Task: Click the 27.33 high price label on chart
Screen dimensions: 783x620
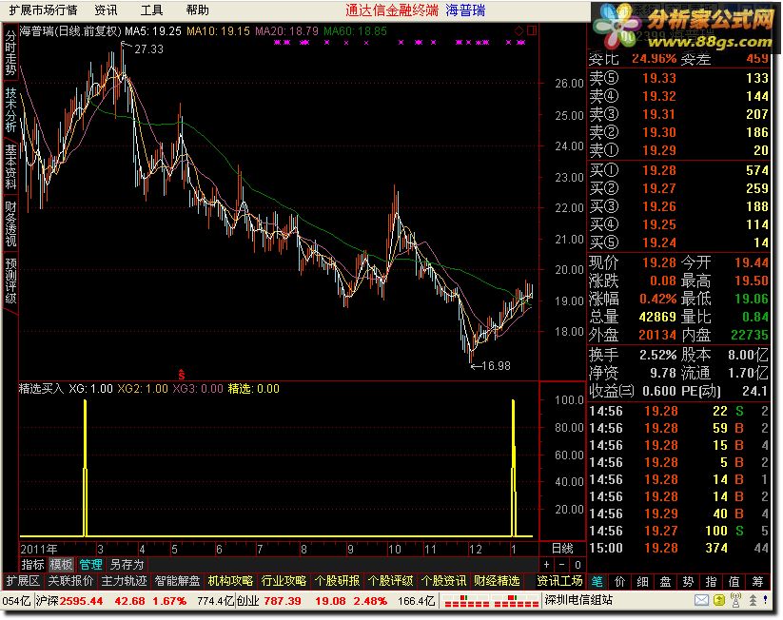Action: click(148, 48)
